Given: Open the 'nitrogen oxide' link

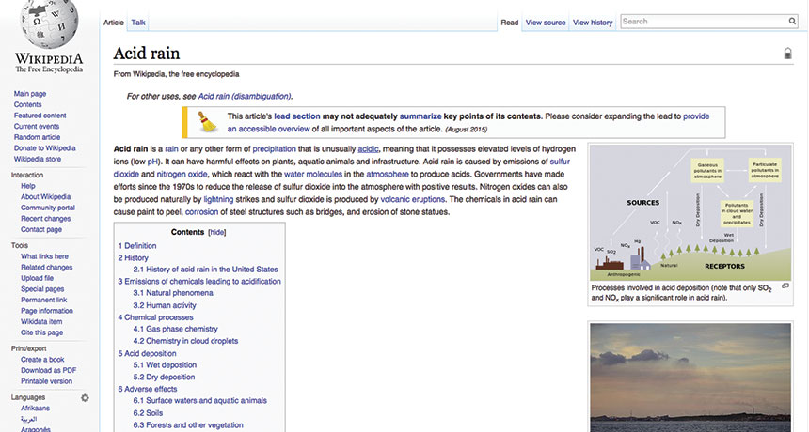Looking at the screenshot, I should [x=182, y=174].
